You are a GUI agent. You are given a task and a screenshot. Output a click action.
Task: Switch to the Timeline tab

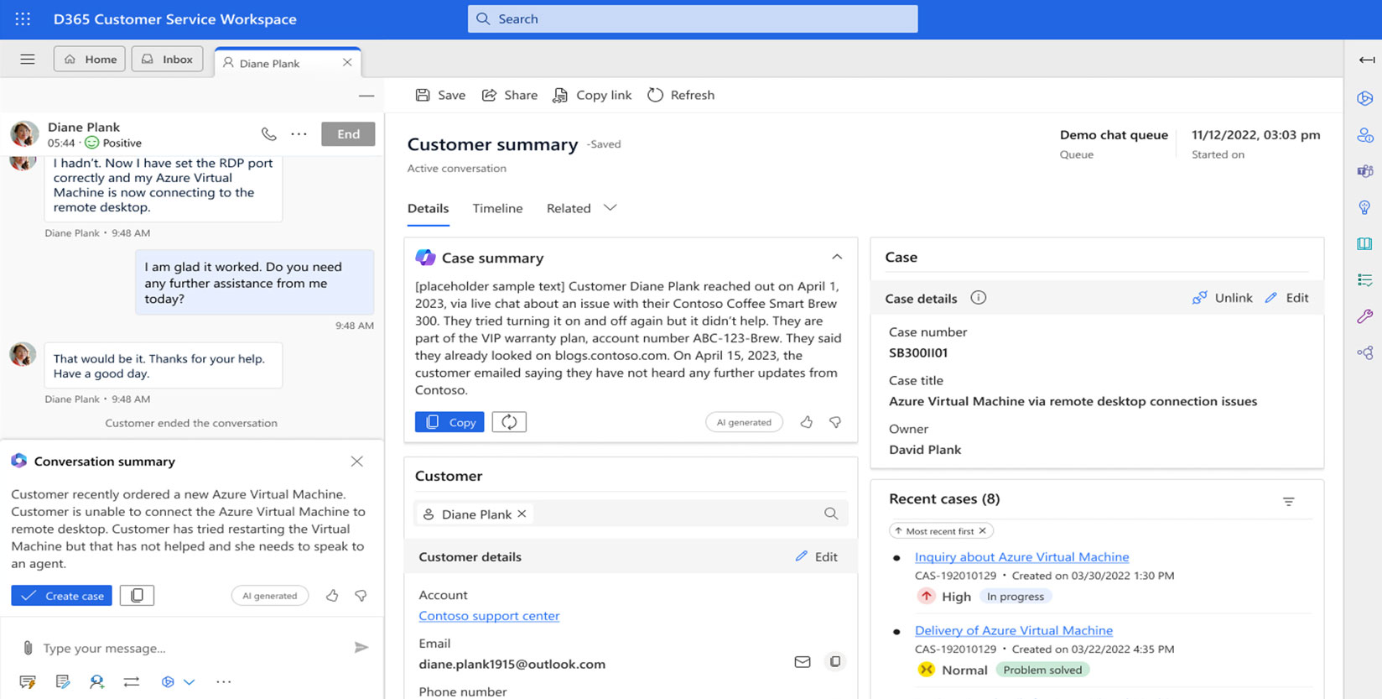[497, 208]
